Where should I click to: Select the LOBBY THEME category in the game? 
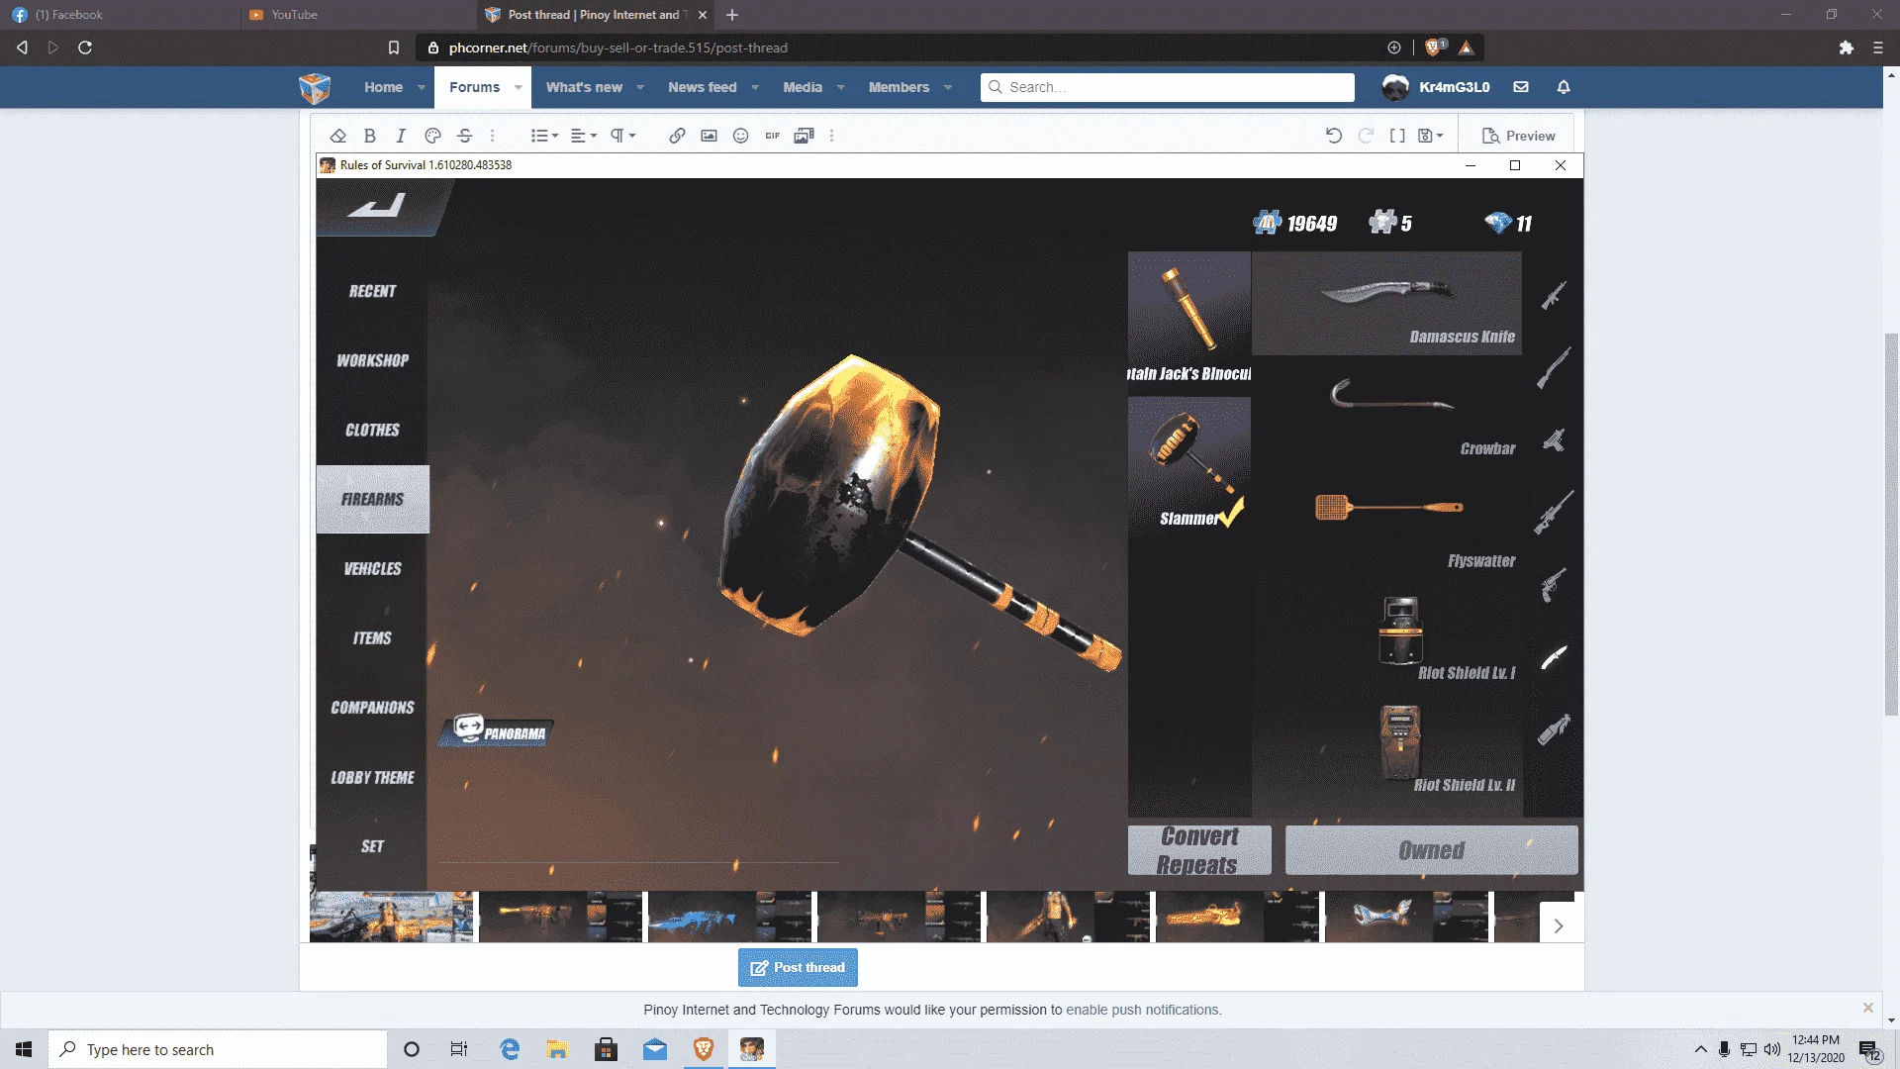(372, 777)
